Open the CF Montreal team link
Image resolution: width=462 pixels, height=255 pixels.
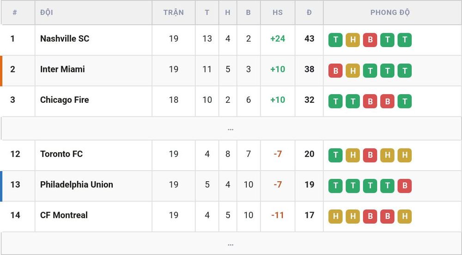tap(64, 215)
